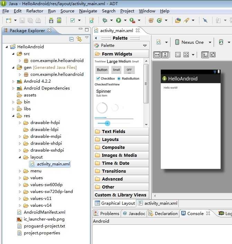Click the SeekBar slider widget in palette
This screenshot has height=244, width=232.
114,123
